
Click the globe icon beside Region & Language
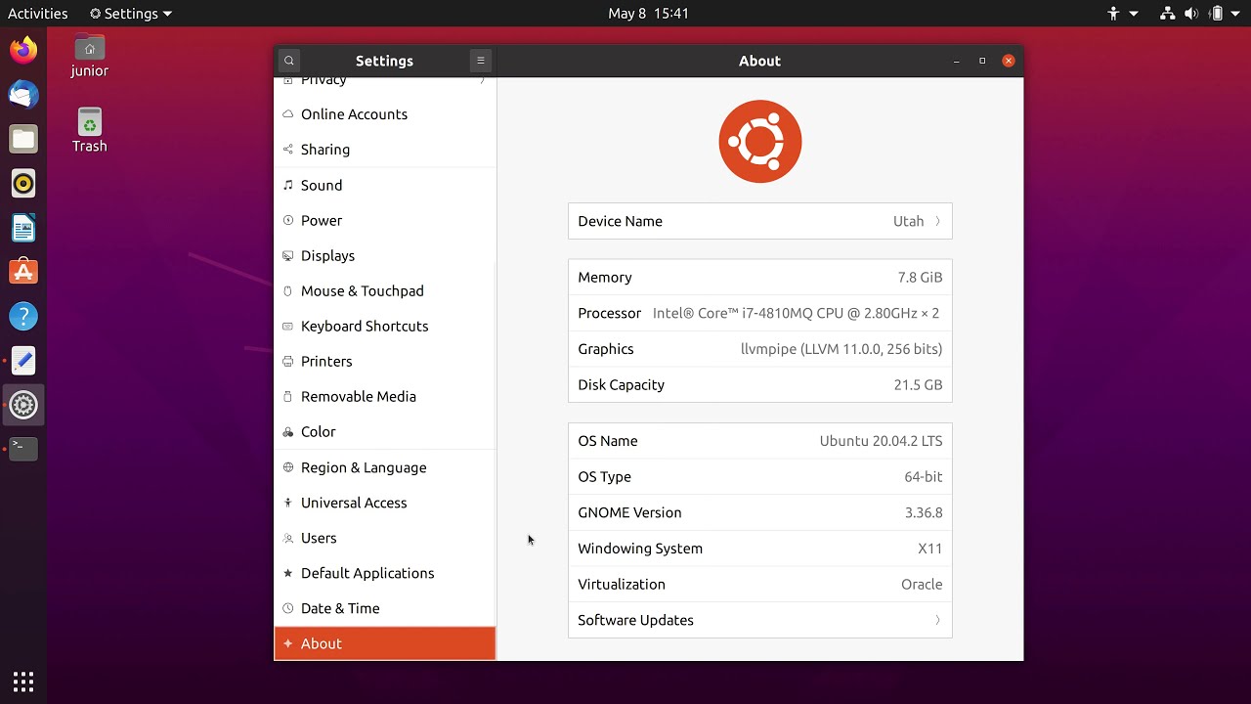287,467
